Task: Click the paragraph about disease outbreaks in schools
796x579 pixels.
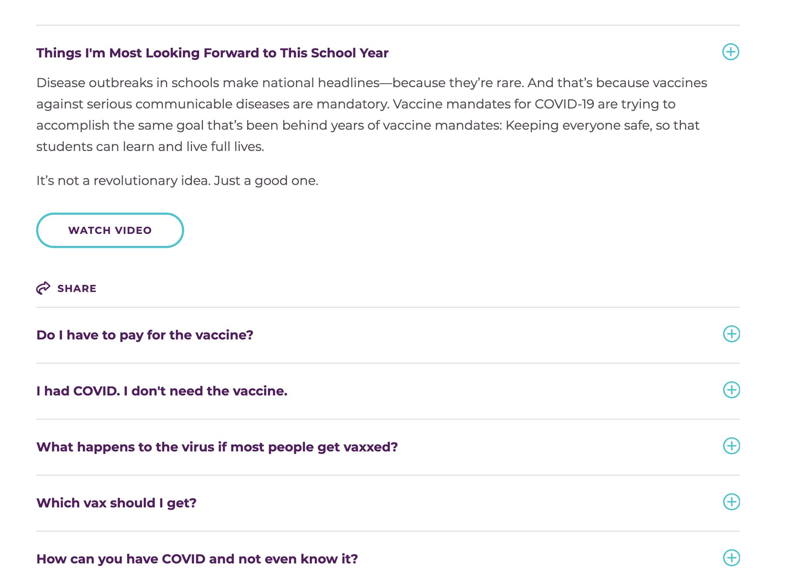Action: [x=372, y=115]
